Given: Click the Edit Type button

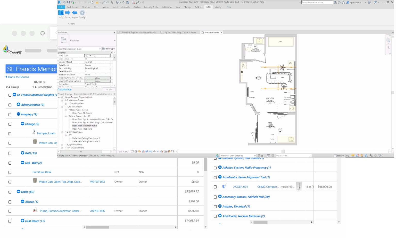Looking at the screenshot, I should [x=109, y=49].
